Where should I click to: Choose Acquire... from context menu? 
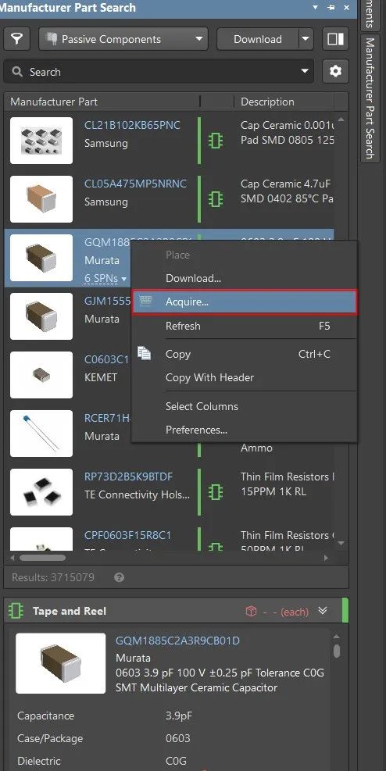coord(245,302)
